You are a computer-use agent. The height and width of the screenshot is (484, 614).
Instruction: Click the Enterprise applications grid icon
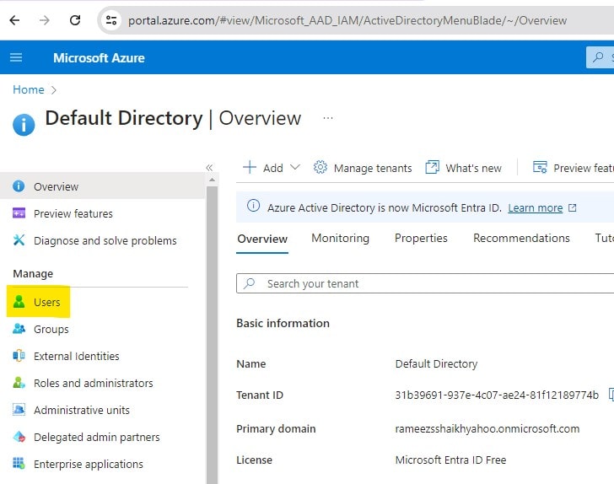[19, 463]
